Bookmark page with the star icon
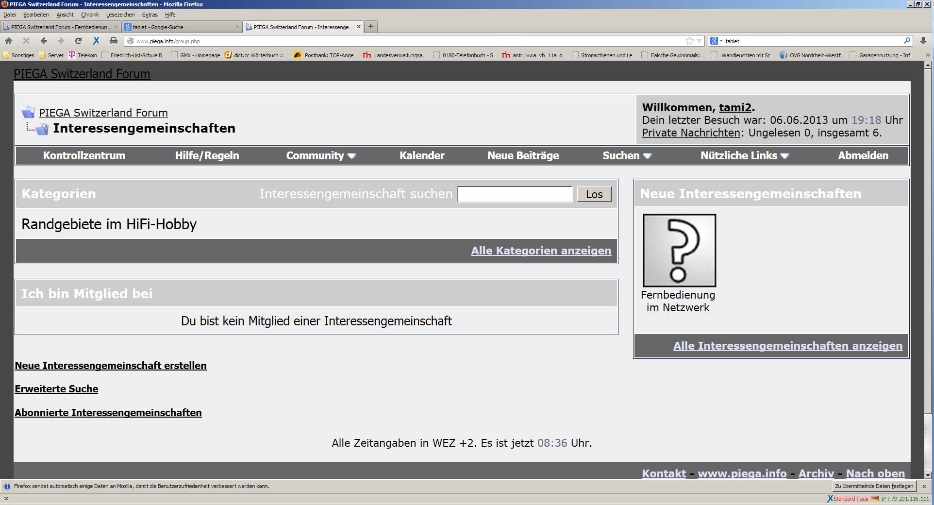 tap(689, 41)
